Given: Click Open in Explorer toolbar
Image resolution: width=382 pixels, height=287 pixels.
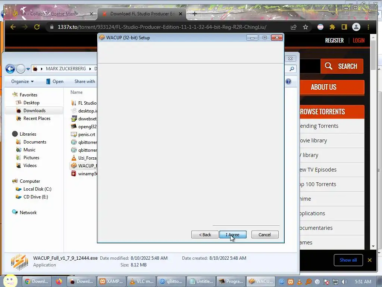Looking at the screenshot, I should 55,81.
